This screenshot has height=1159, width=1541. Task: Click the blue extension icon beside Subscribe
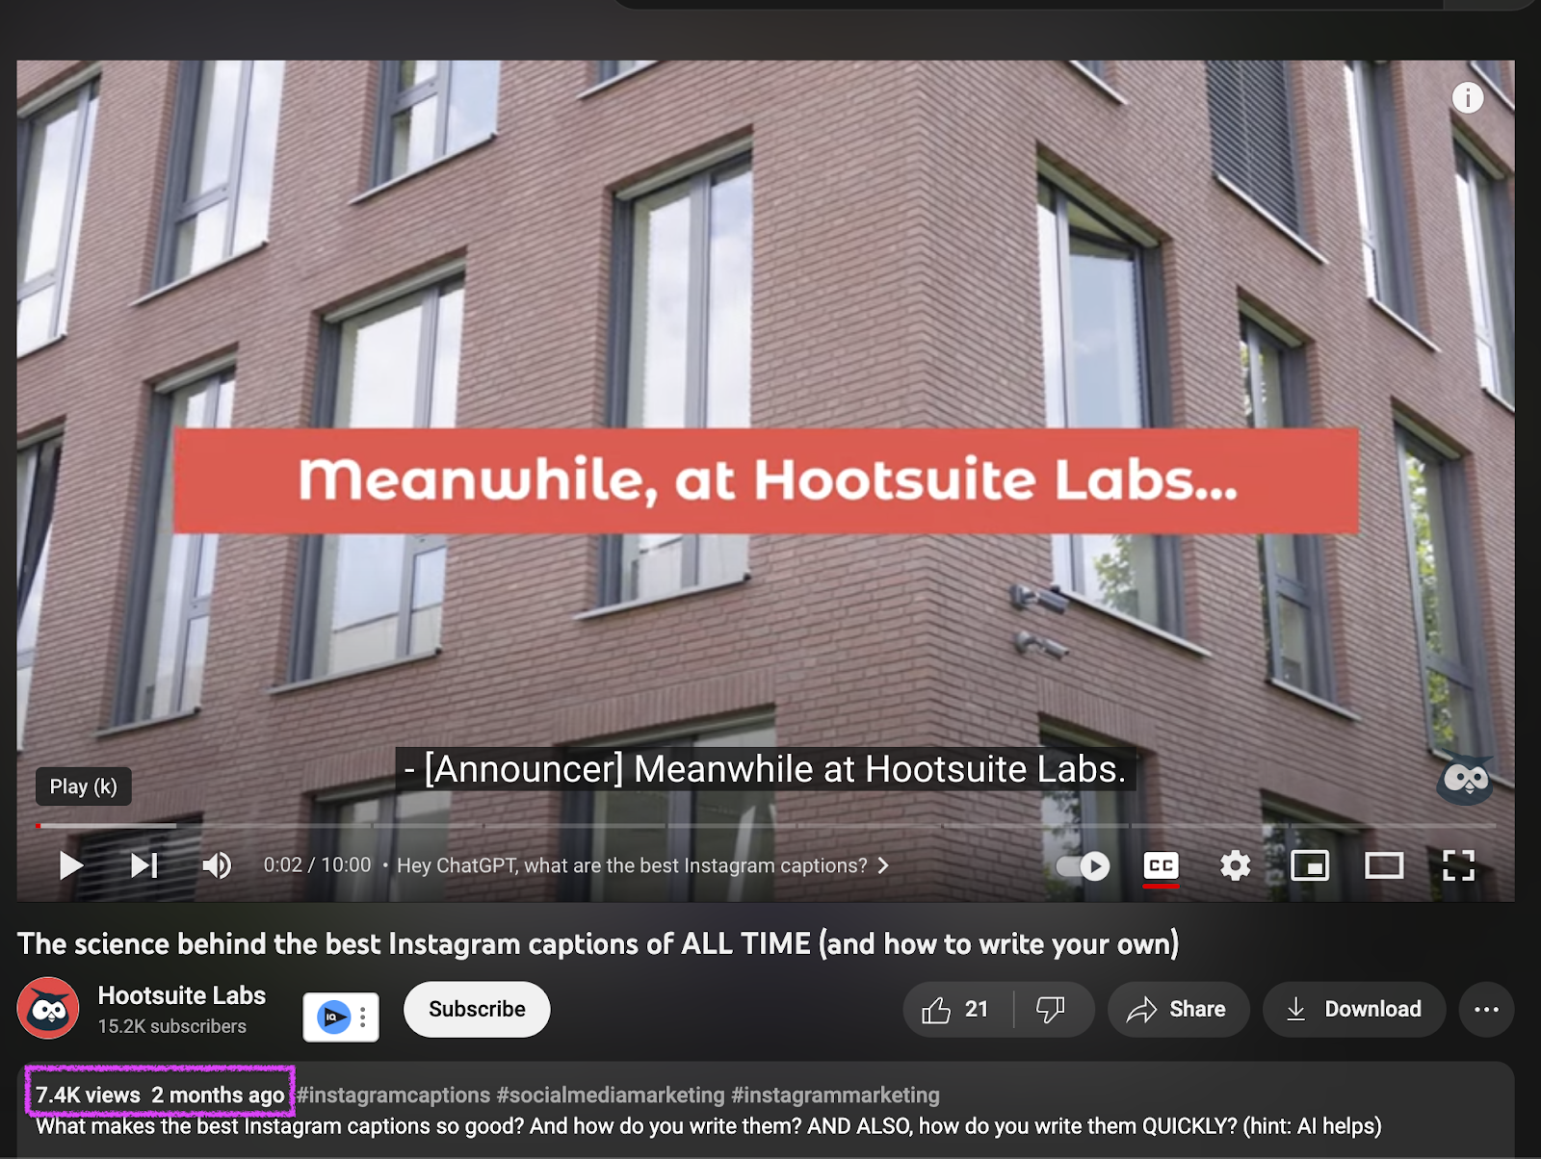[x=333, y=1017]
